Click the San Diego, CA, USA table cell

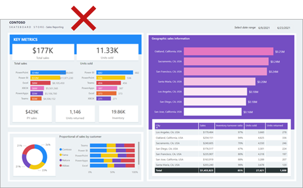tap(176, 149)
